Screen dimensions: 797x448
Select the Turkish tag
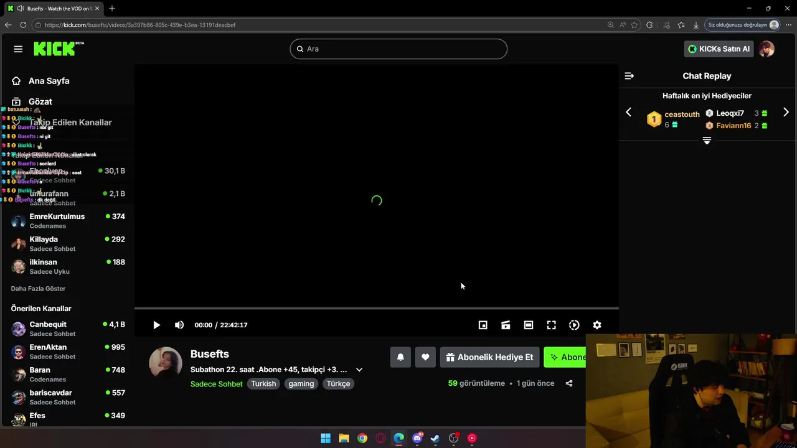coord(263,384)
